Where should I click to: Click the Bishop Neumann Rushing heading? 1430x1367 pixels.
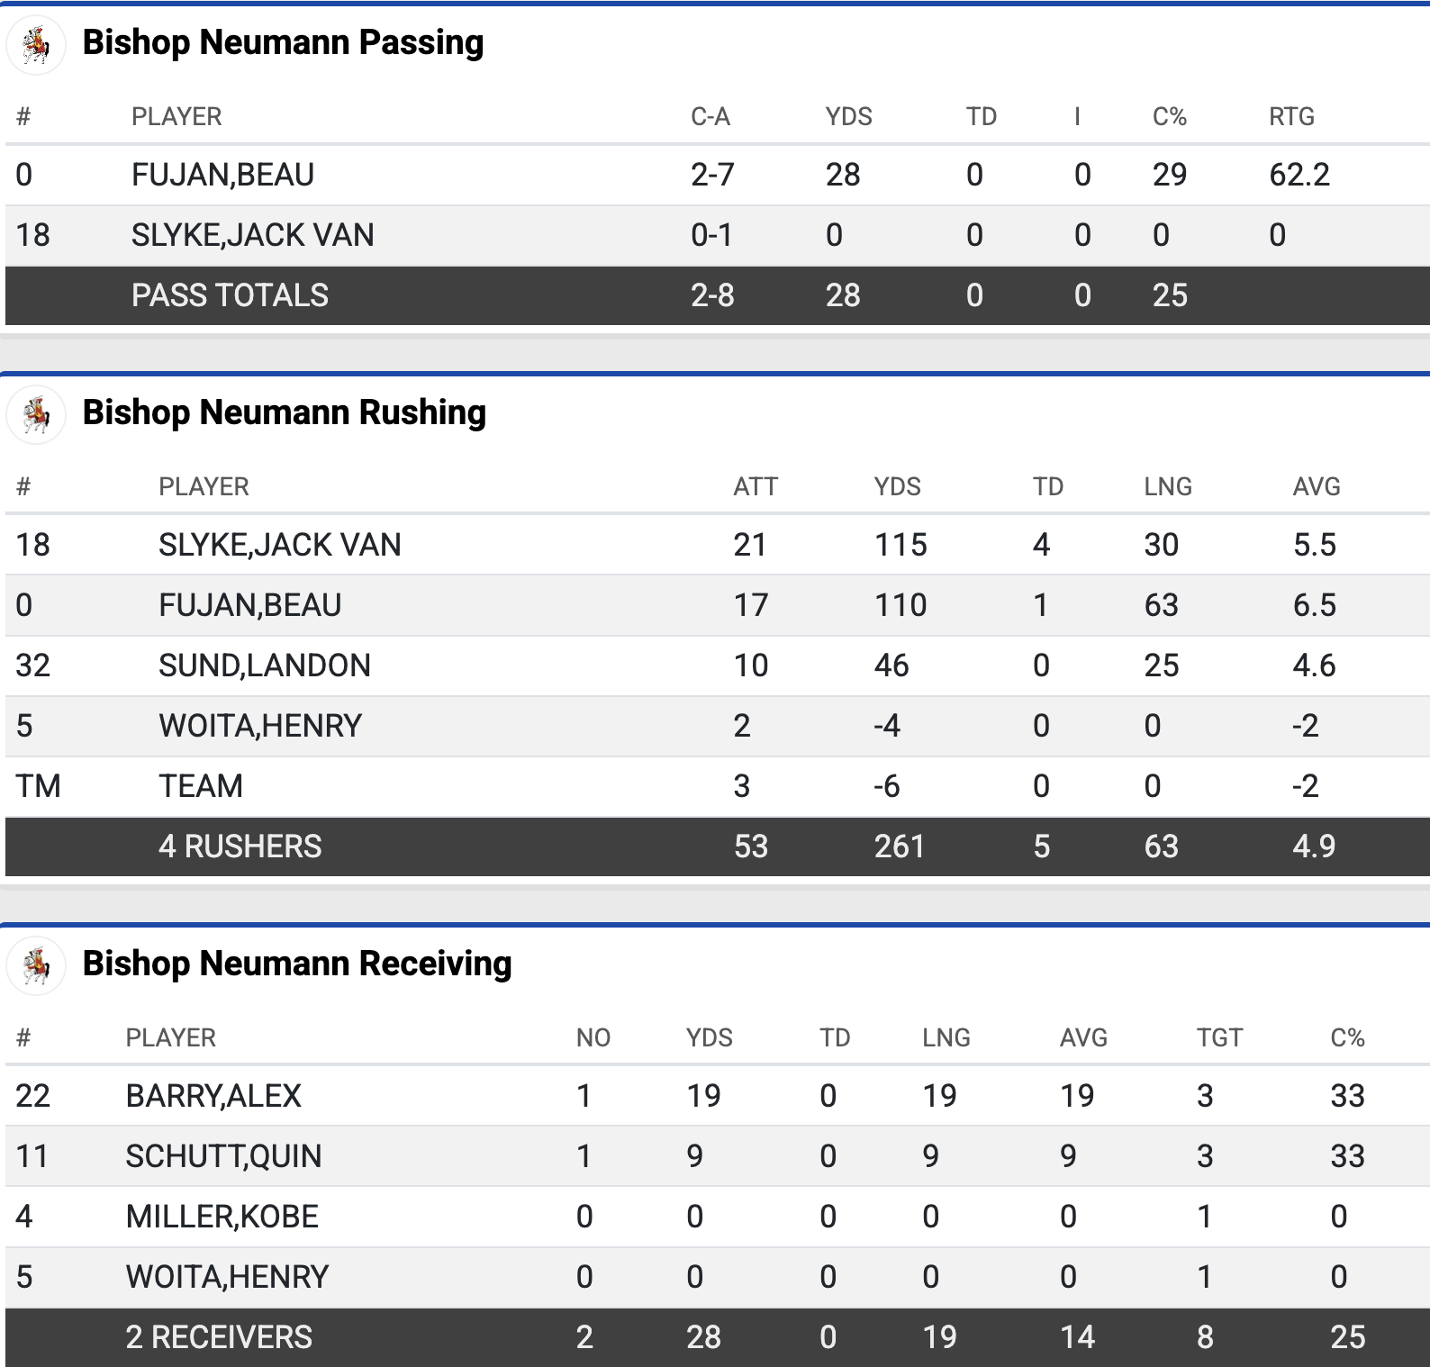pos(284,412)
